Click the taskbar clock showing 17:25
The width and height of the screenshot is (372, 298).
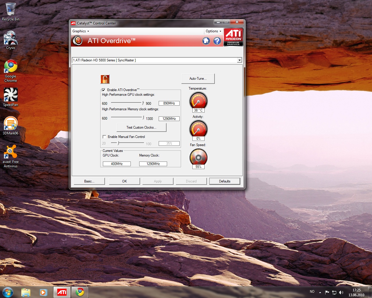(356, 292)
